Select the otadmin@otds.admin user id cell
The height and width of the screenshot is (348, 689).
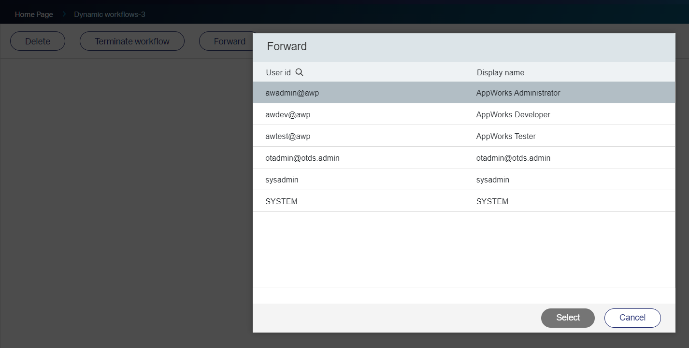pyautogui.click(x=302, y=158)
